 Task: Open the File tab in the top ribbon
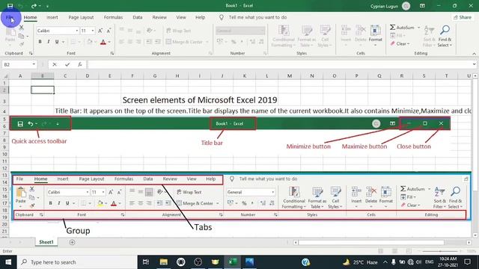[x=10, y=17]
